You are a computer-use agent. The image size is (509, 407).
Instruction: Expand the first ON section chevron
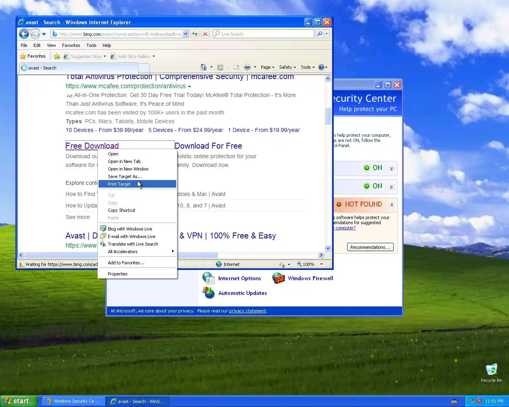click(x=391, y=168)
